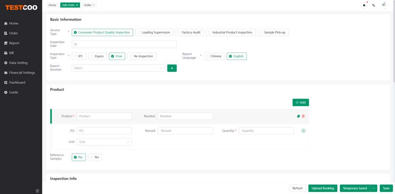The height and width of the screenshot is (194, 395).
Task: Click the Product name input field
Action: (x=104, y=116)
